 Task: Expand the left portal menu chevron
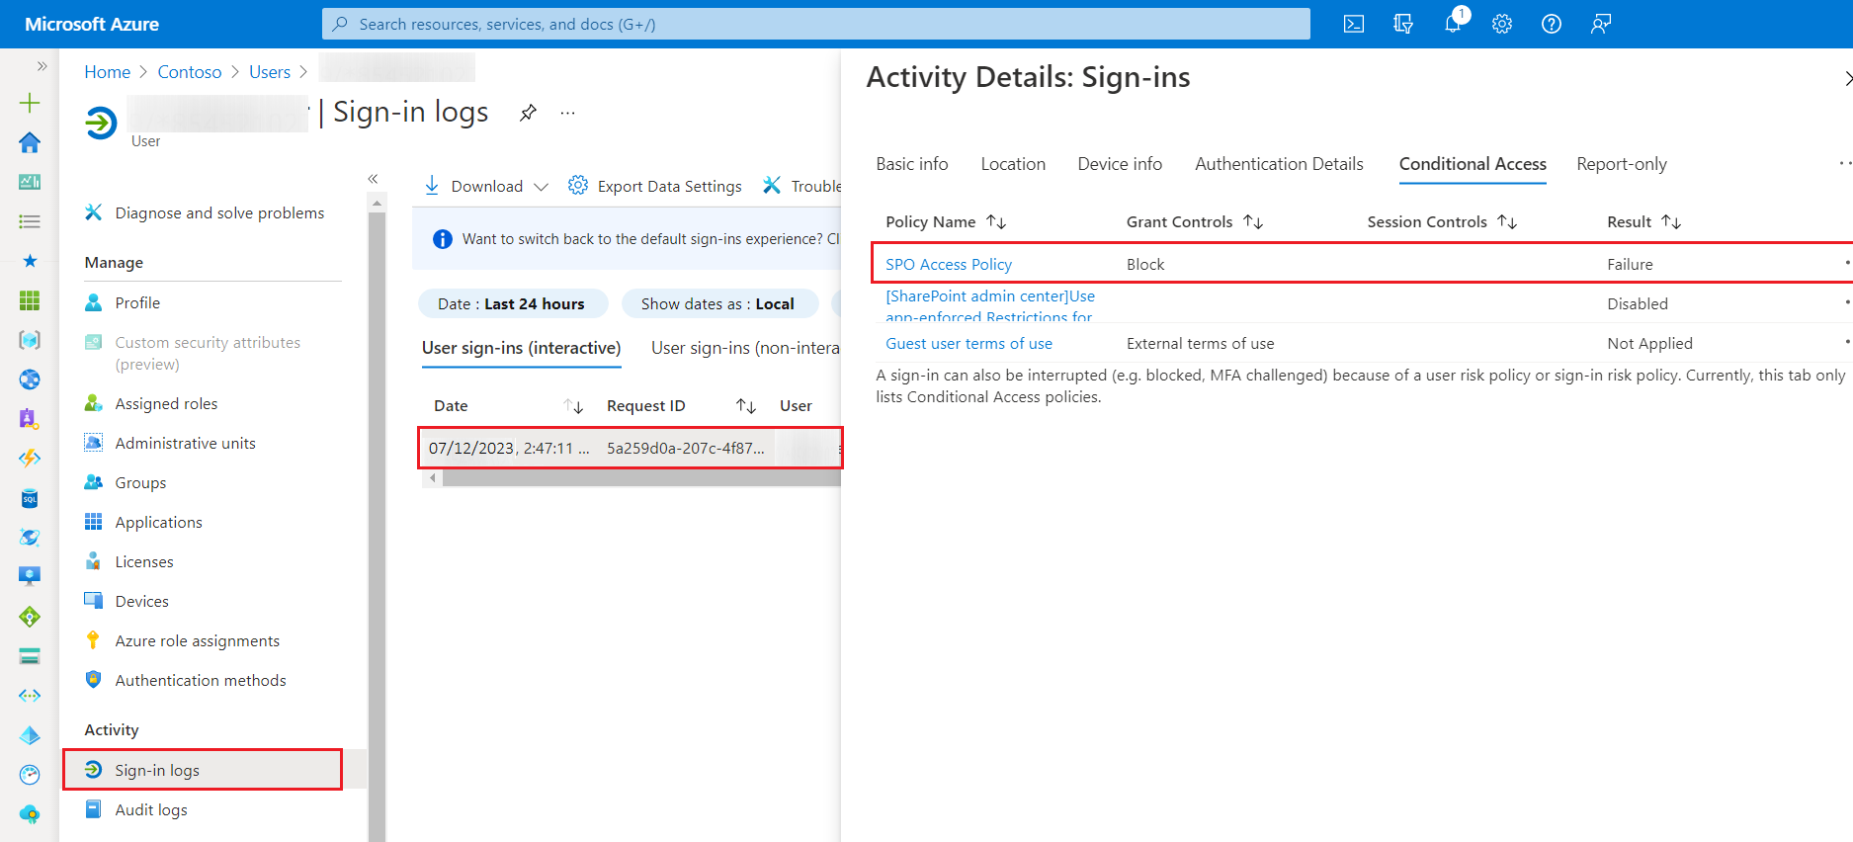[x=42, y=66]
